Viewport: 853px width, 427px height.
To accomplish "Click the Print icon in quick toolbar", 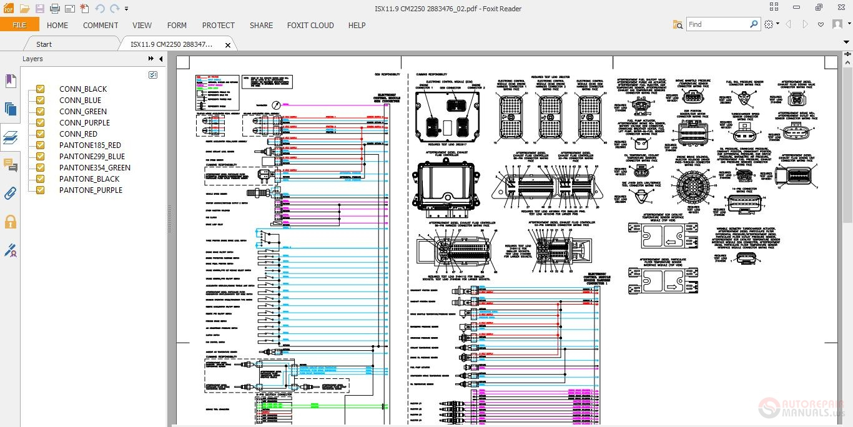I will [54, 9].
